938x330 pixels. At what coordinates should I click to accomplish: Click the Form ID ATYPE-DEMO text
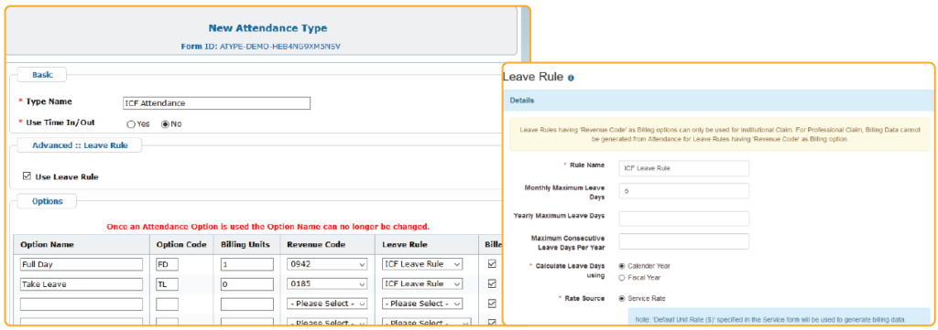(261, 46)
